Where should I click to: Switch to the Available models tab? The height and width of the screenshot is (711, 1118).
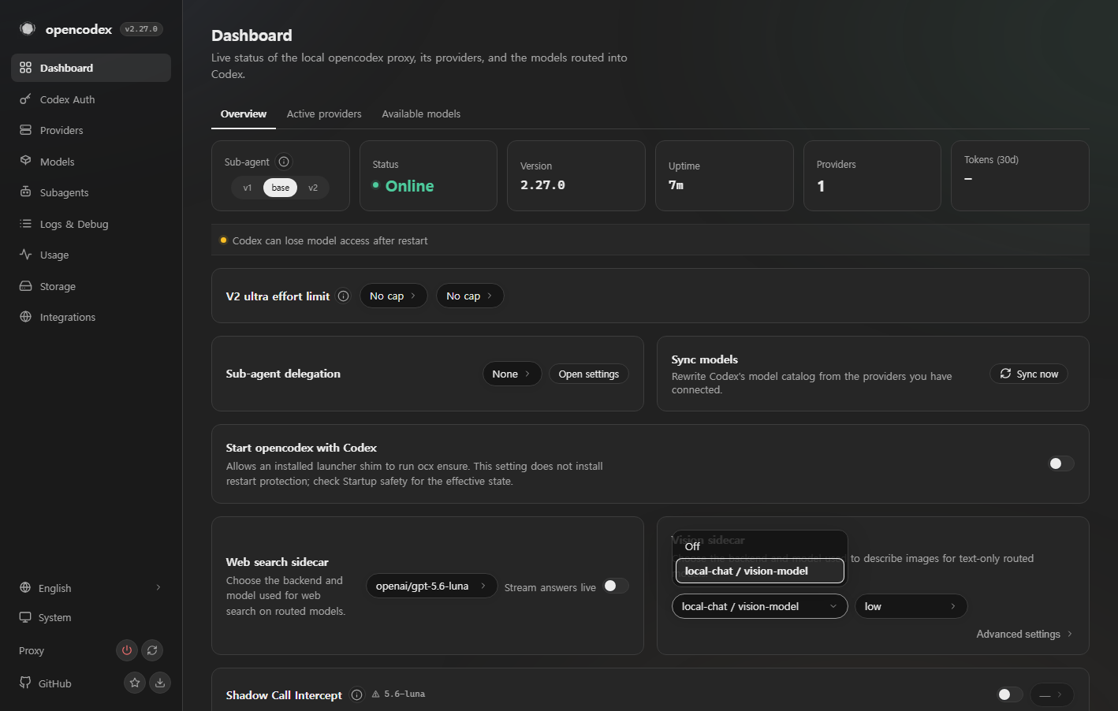(x=421, y=114)
